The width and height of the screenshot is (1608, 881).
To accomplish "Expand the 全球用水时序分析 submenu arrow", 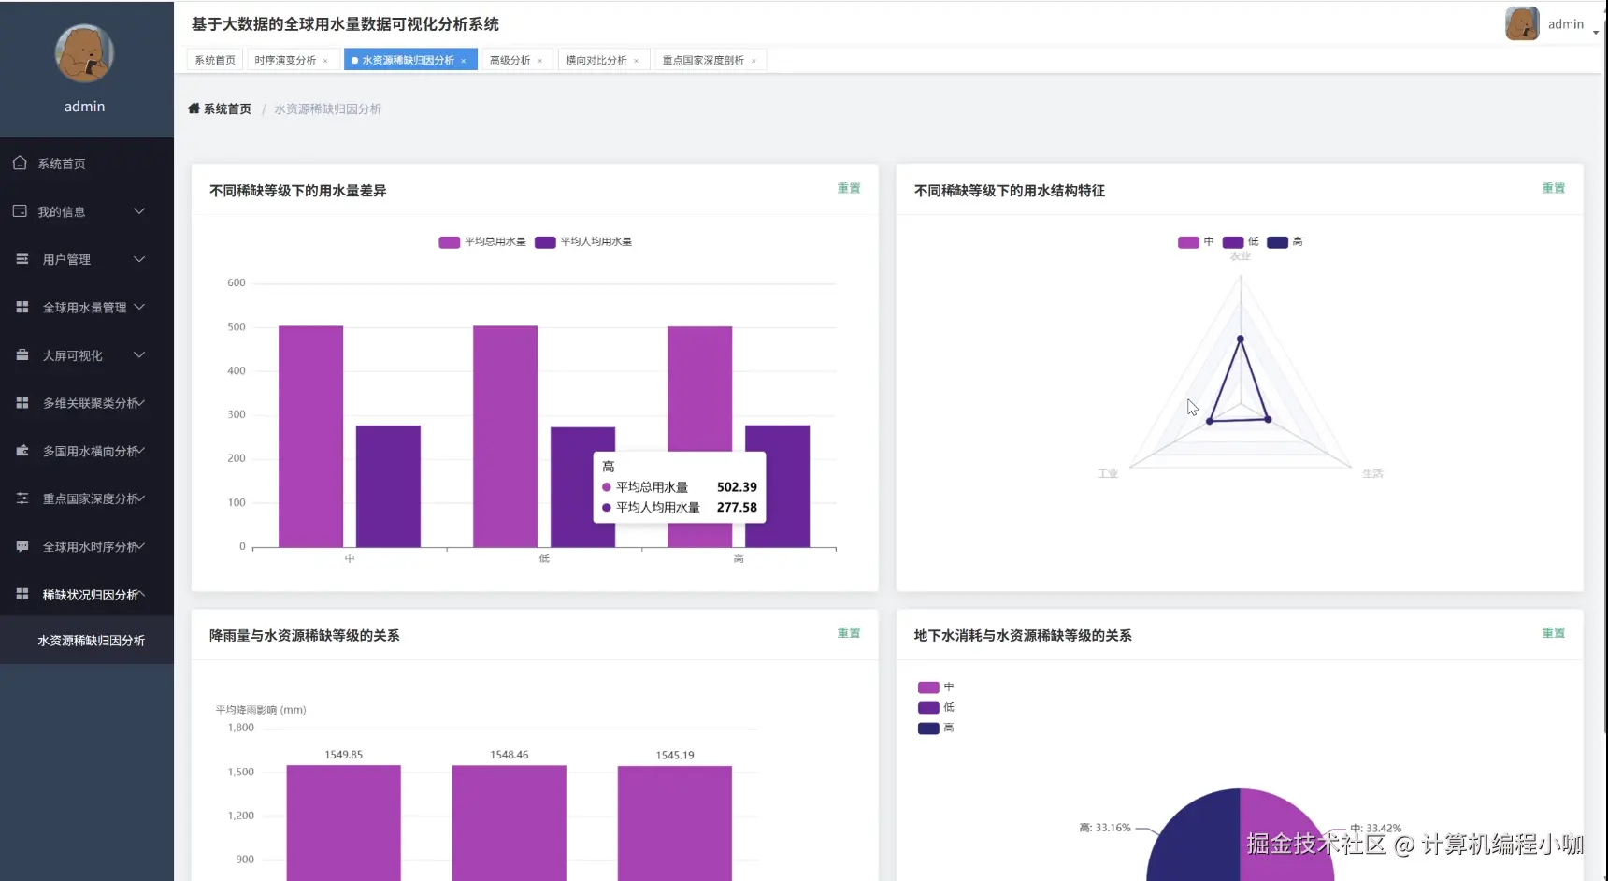I will pos(141,546).
